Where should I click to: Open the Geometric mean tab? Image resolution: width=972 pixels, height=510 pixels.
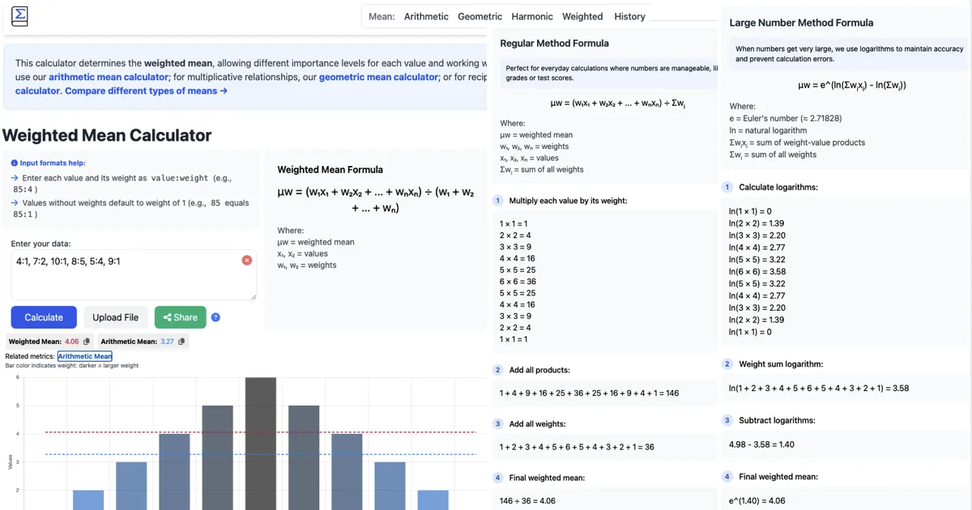[479, 16]
